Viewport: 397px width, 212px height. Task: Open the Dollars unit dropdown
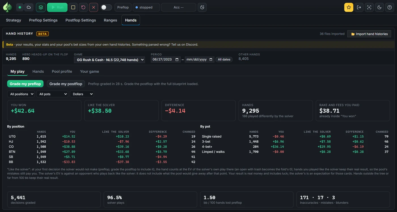tap(82, 94)
